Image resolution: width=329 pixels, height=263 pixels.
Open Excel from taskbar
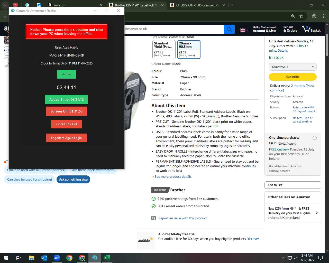coord(107,258)
